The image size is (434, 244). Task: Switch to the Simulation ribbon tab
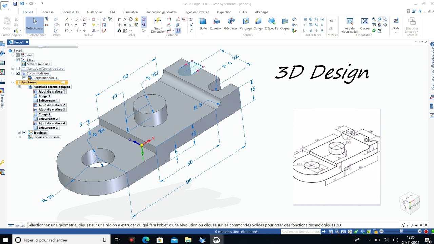131,12
